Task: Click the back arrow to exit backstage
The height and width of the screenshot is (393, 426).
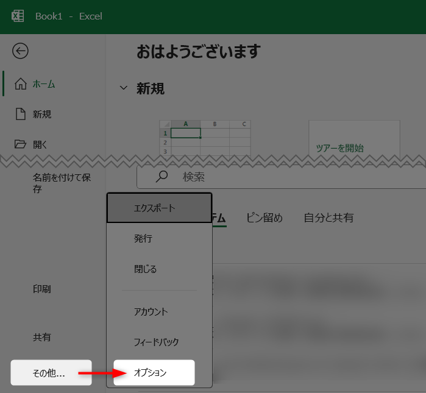Action: pos(20,51)
